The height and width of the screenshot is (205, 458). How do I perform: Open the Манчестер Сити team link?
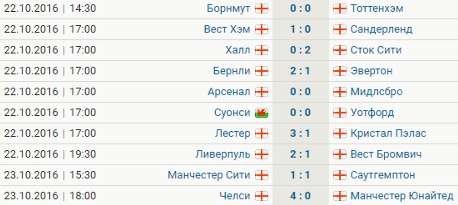pos(209,175)
